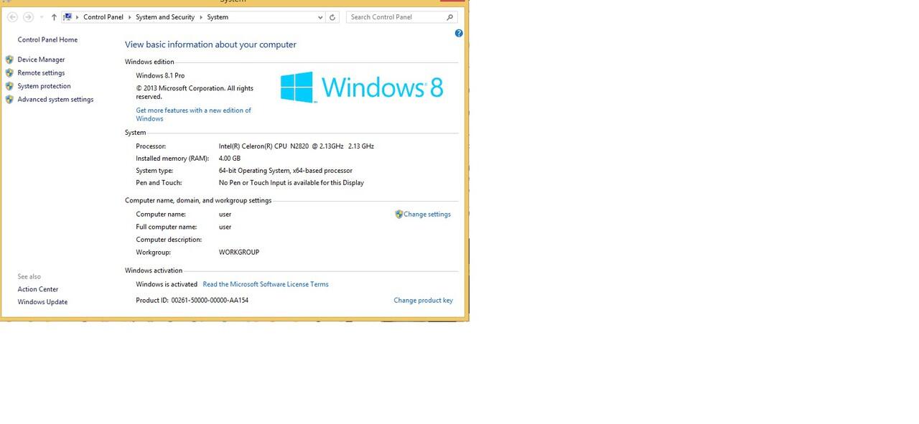Select Control Panel in the breadcrumb
The image size is (919, 424).
(103, 17)
